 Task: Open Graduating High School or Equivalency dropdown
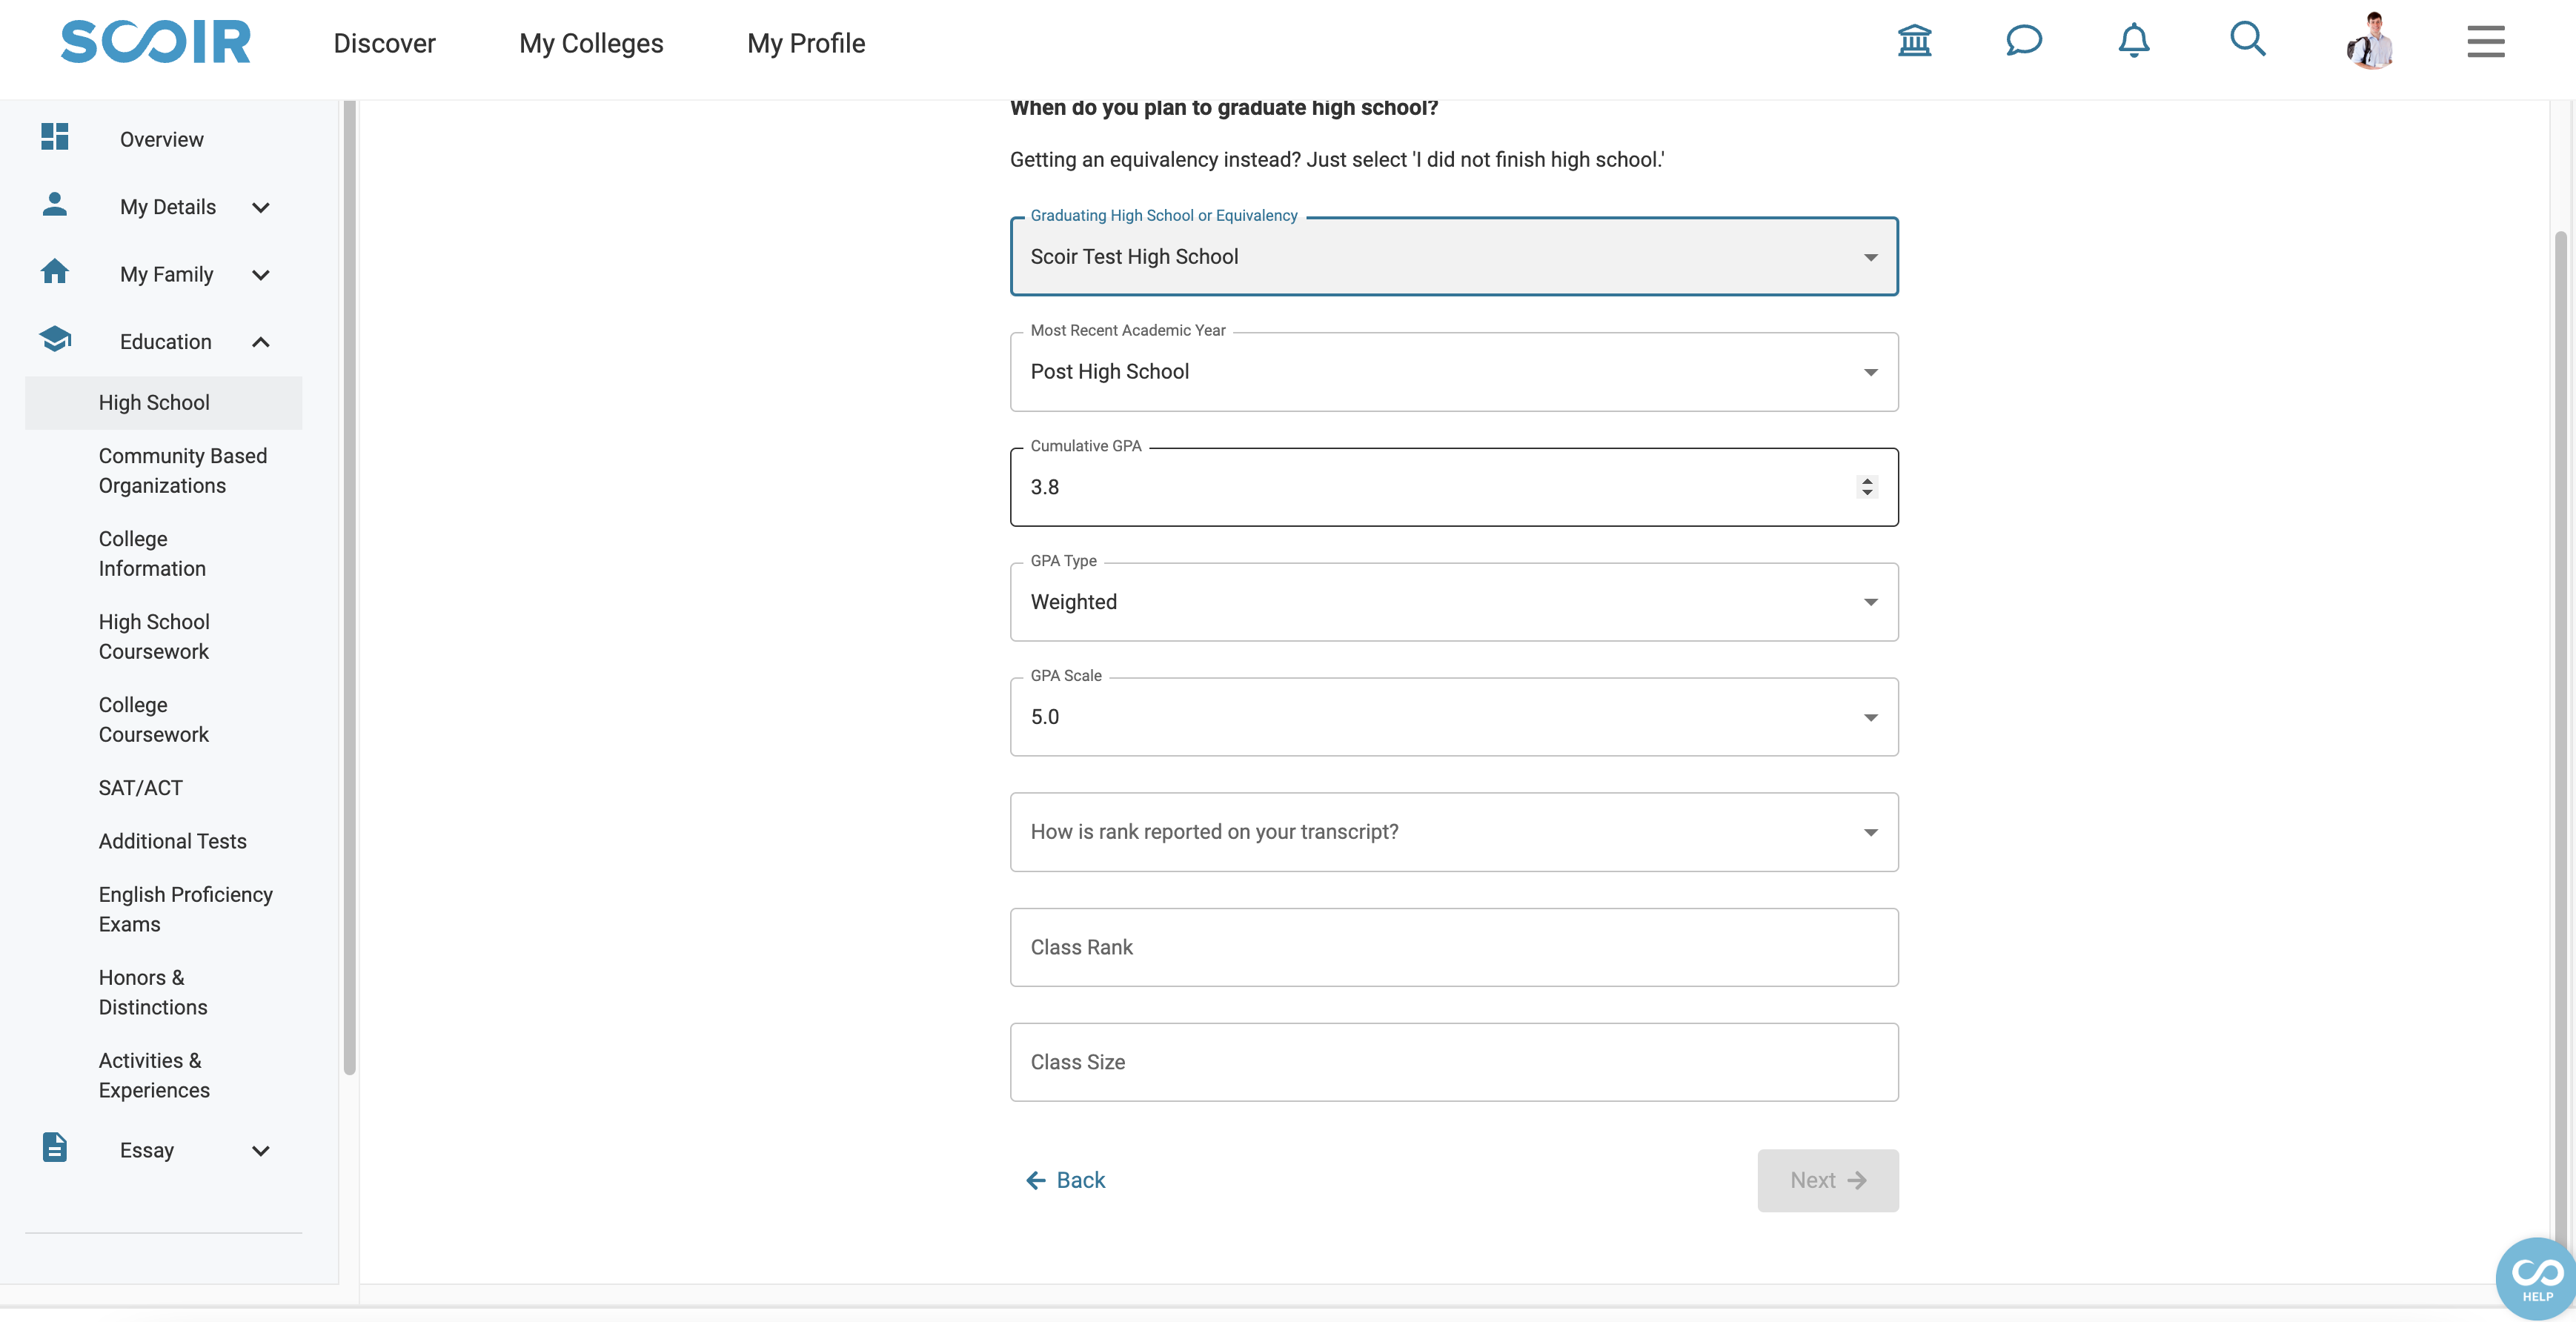(x=1454, y=257)
